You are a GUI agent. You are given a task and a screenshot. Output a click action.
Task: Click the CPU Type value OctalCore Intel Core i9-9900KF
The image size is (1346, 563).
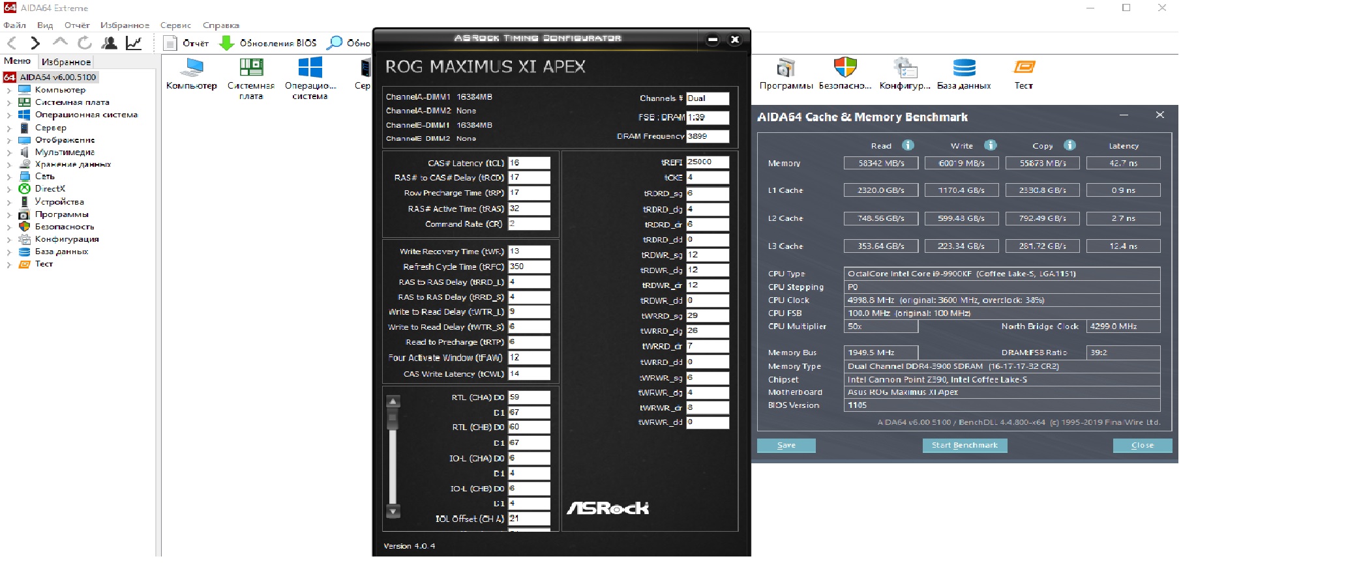[x=1002, y=274]
